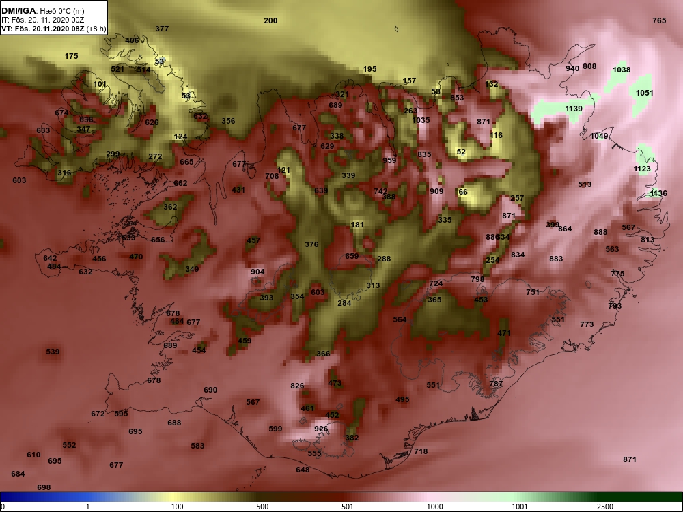683x512 pixels.
Task: Click the legend label '500' below the map
Action: coord(262,507)
